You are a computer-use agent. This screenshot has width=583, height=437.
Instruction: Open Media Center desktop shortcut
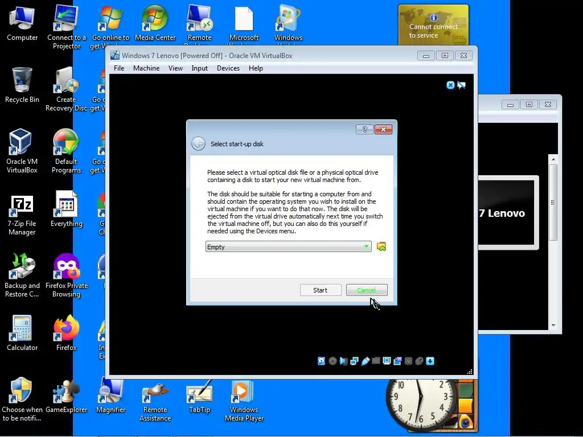[155, 23]
